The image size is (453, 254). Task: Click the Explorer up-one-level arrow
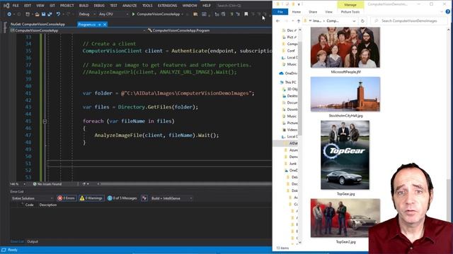point(299,20)
